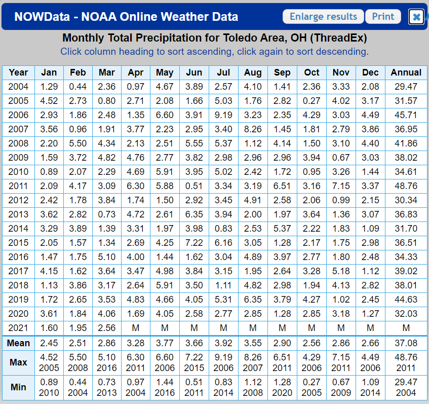Screen dimensions: 429x404
Task: Click the 45.71 annual total for 2006
Action: pyautogui.click(x=406, y=115)
